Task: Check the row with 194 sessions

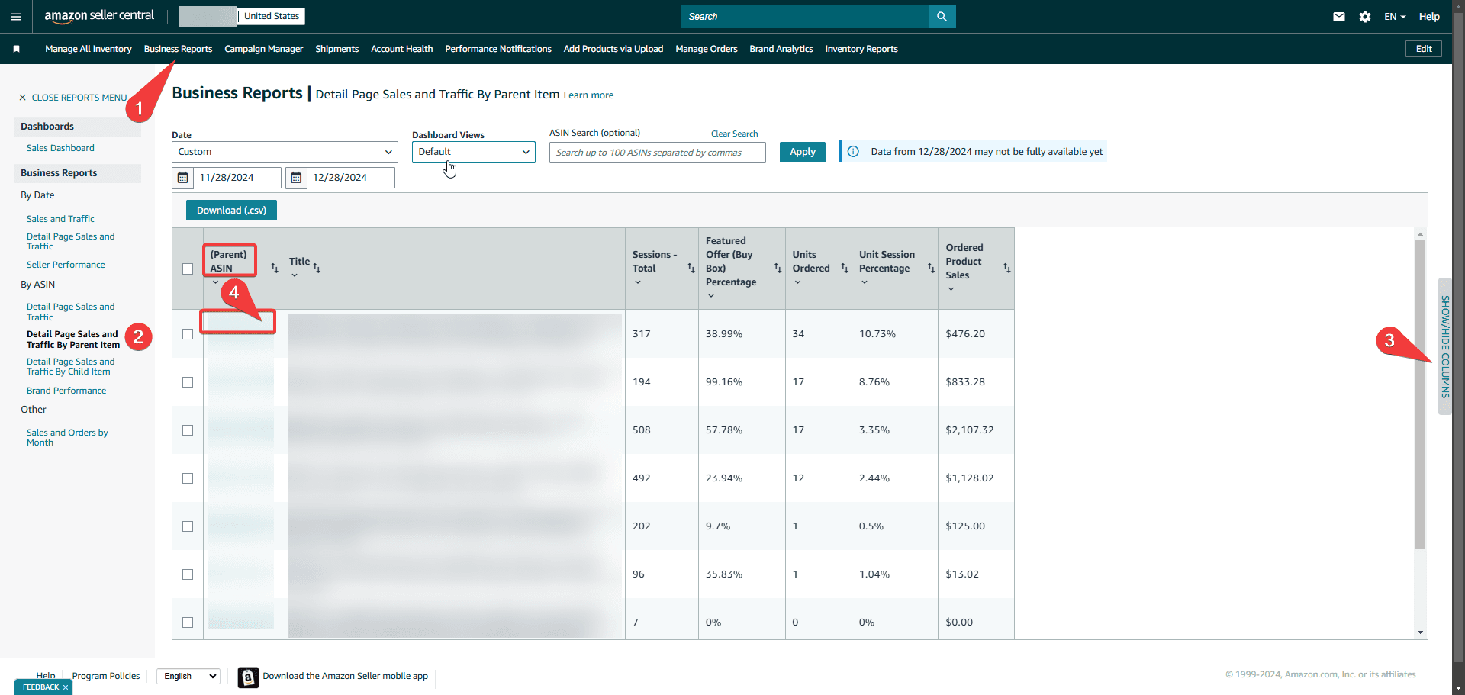Action: pyautogui.click(x=188, y=382)
